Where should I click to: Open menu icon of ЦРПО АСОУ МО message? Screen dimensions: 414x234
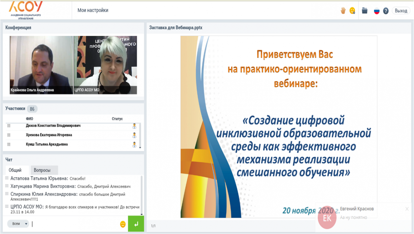click(x=7, y=207)
